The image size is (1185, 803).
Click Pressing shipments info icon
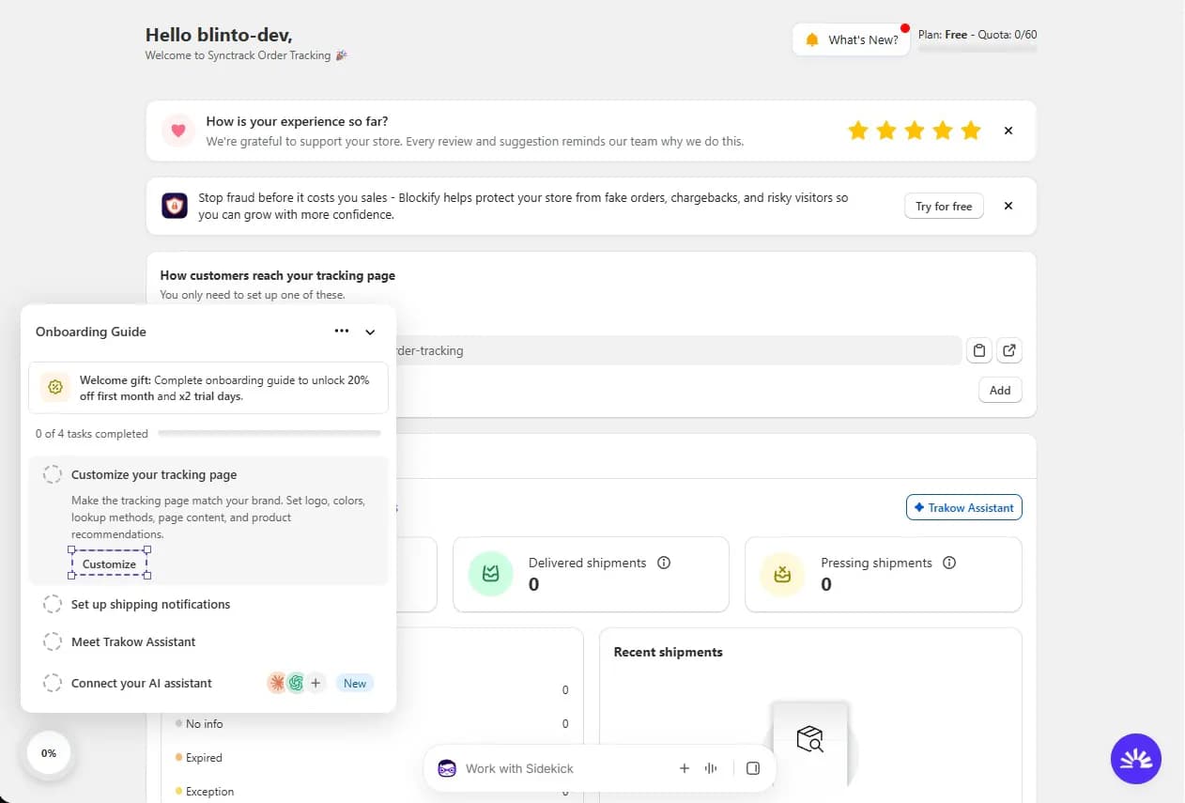click(x=949, y=563)
